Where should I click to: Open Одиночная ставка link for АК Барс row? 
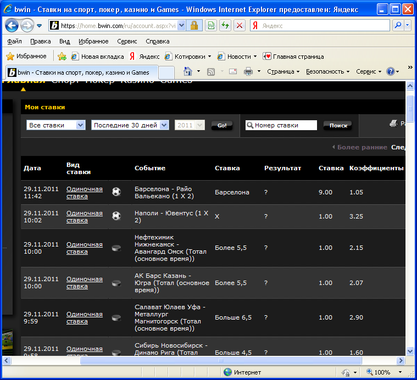(x=84, y=283)
